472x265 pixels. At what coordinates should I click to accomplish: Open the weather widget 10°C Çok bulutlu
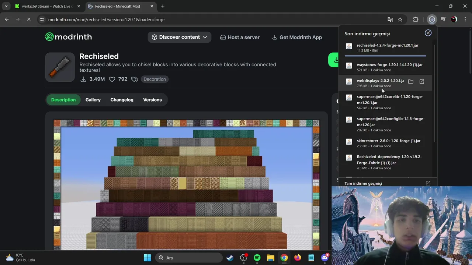coord(20,258)
